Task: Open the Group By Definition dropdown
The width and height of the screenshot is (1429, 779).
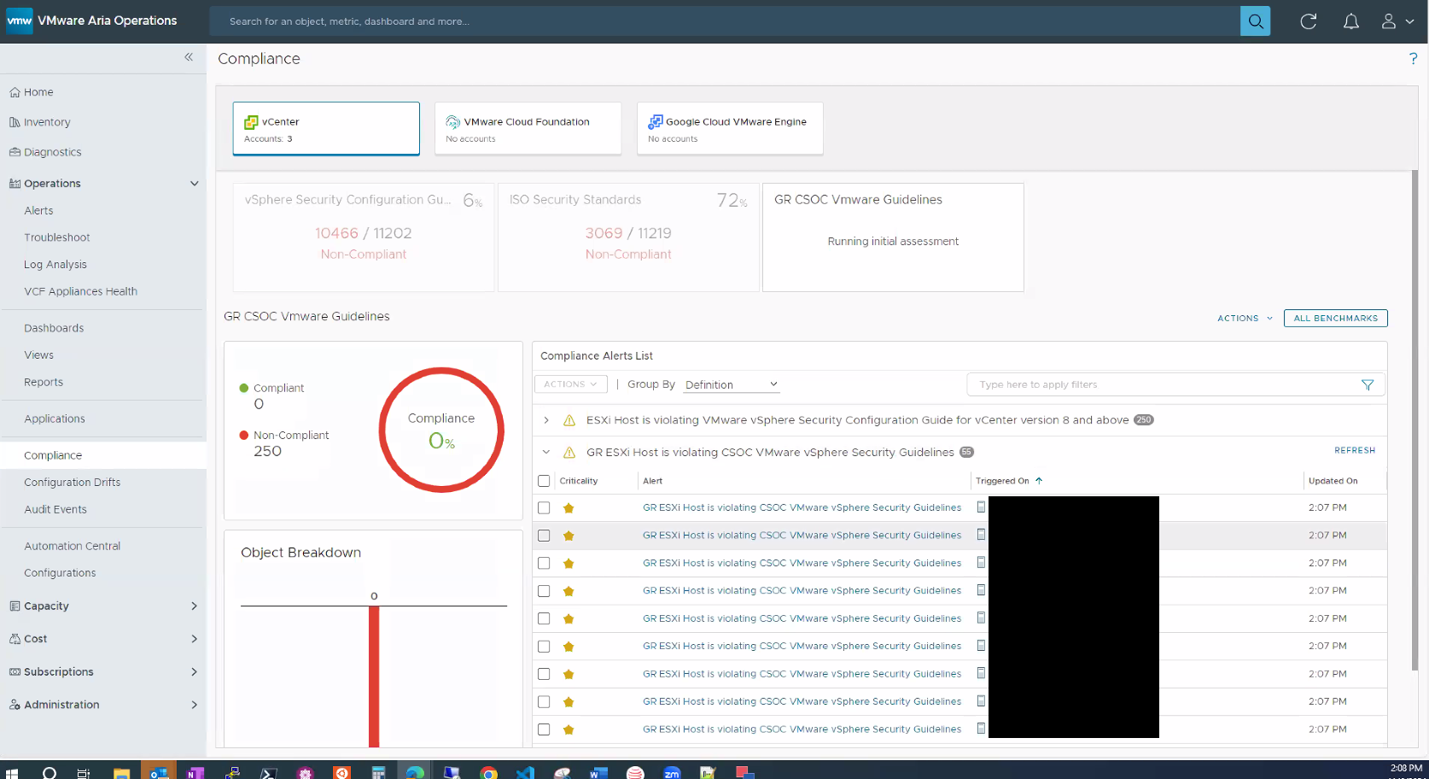Action: [x=731, y=384]
